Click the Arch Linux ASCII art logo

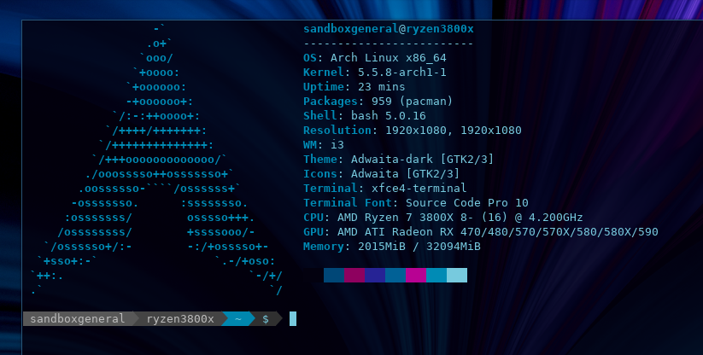point(156,160)
